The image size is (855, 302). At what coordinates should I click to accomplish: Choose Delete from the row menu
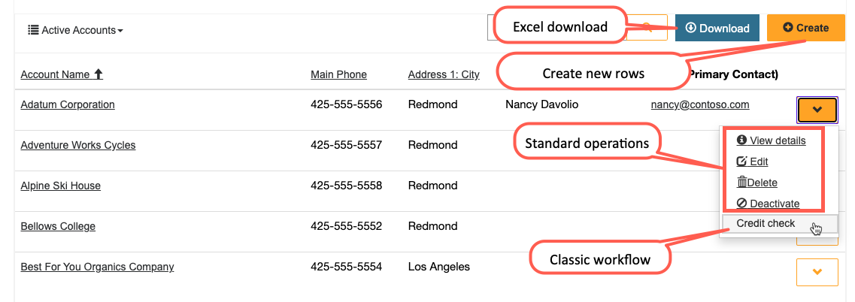(756, 183)
